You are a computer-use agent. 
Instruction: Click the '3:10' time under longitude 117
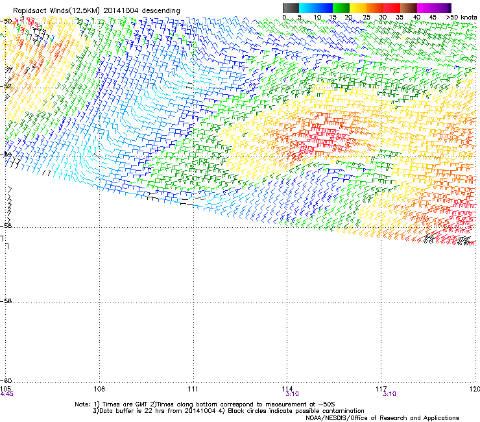coord(389,394)
